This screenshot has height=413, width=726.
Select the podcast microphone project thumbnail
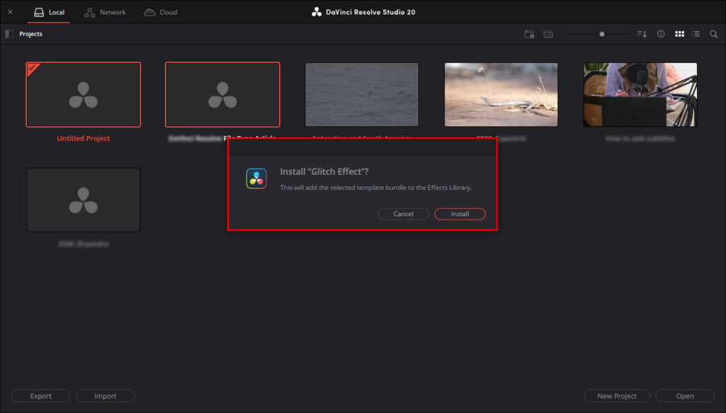pyautogui.click(x=640, y=94)
